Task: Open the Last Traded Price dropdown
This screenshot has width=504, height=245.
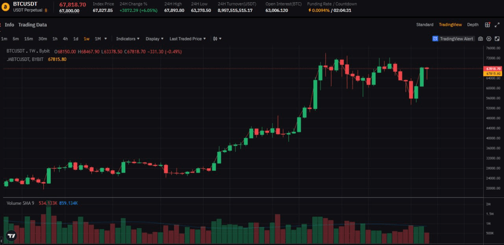Action: pos(187,39)
